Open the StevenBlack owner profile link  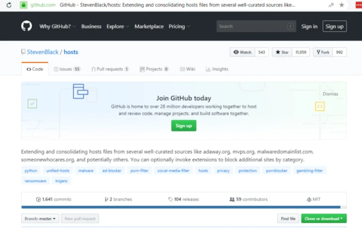43,52
